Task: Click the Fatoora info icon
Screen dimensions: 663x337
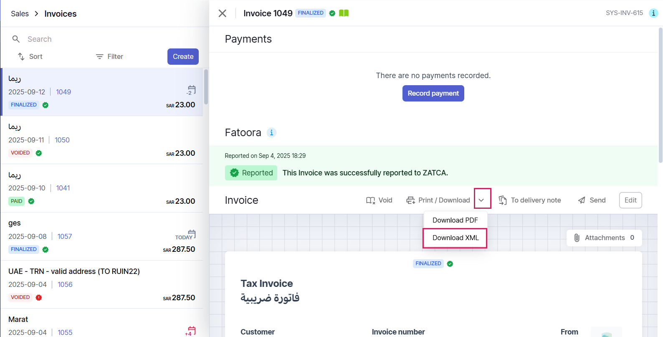Action: tap(271, 133)
